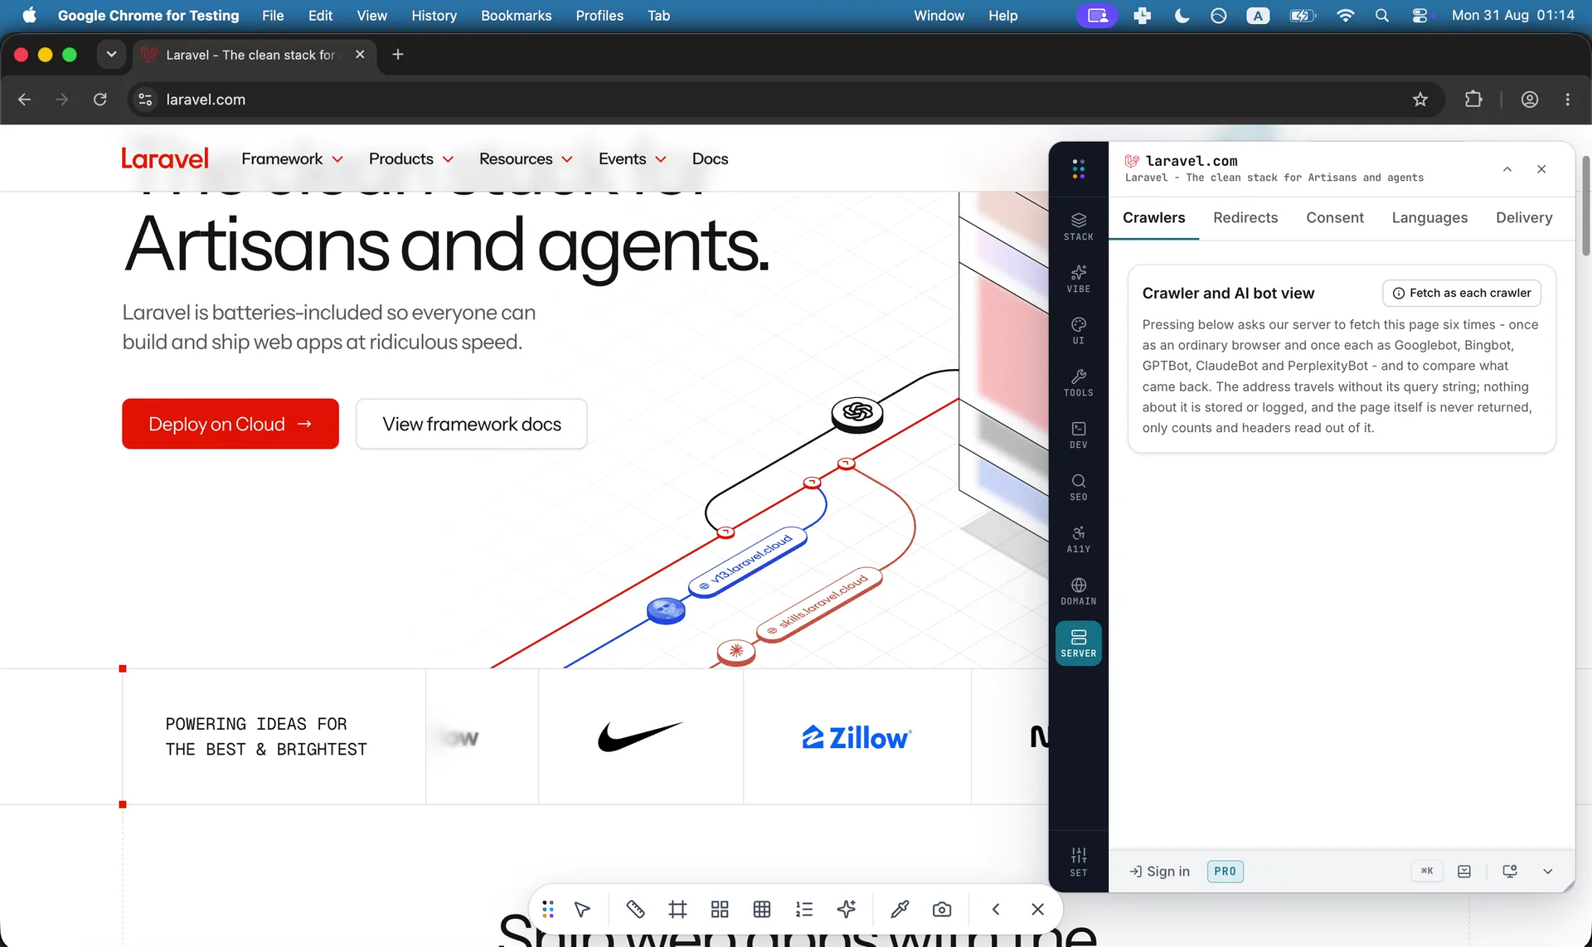The width and height of the screenshot is (1592, 947).
Task: Switch to the Crawlers tab
Action: [x=1153, y=218]
